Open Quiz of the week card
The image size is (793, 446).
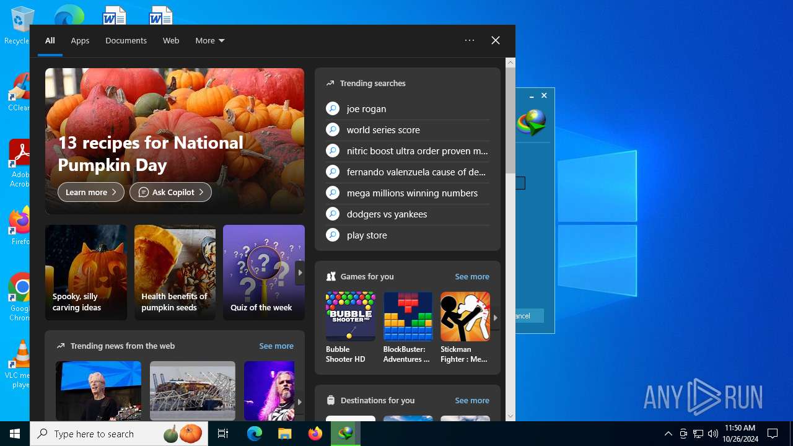[264, 273]
